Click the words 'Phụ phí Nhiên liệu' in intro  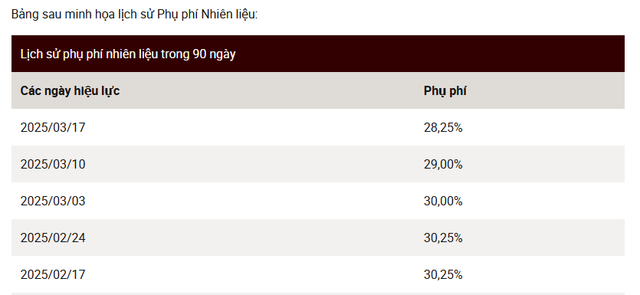tap(206, 15)
